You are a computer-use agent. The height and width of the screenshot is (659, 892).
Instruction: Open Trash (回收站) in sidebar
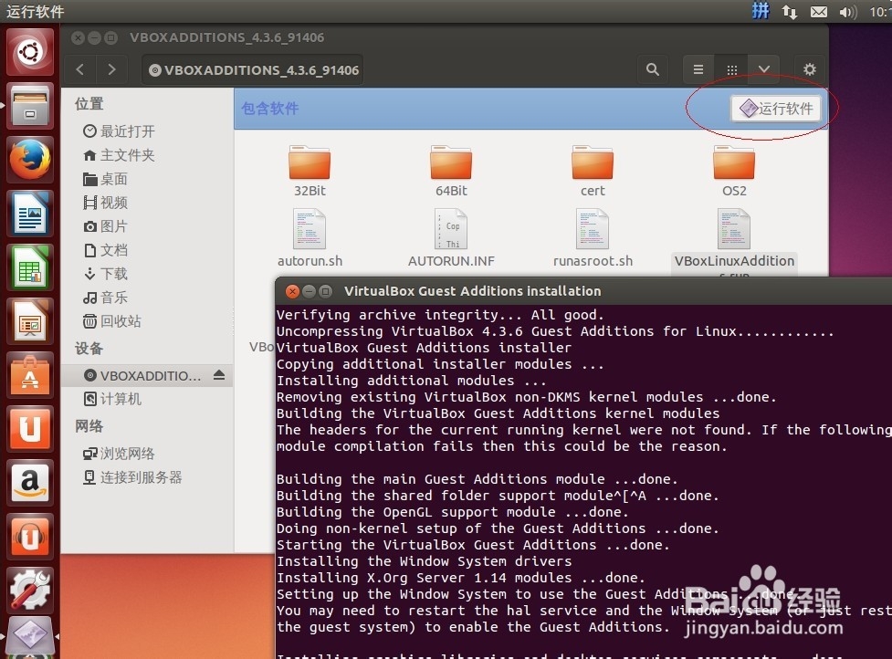(x=112, y=321)
